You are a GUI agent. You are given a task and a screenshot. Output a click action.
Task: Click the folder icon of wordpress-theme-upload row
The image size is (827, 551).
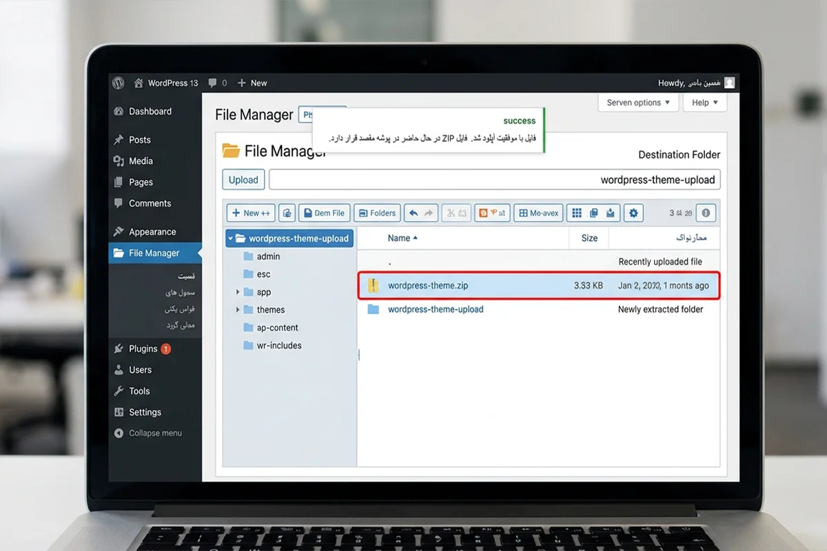pos(373,309)
